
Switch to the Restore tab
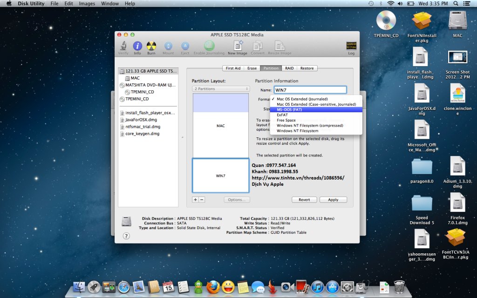pos(307,68)
